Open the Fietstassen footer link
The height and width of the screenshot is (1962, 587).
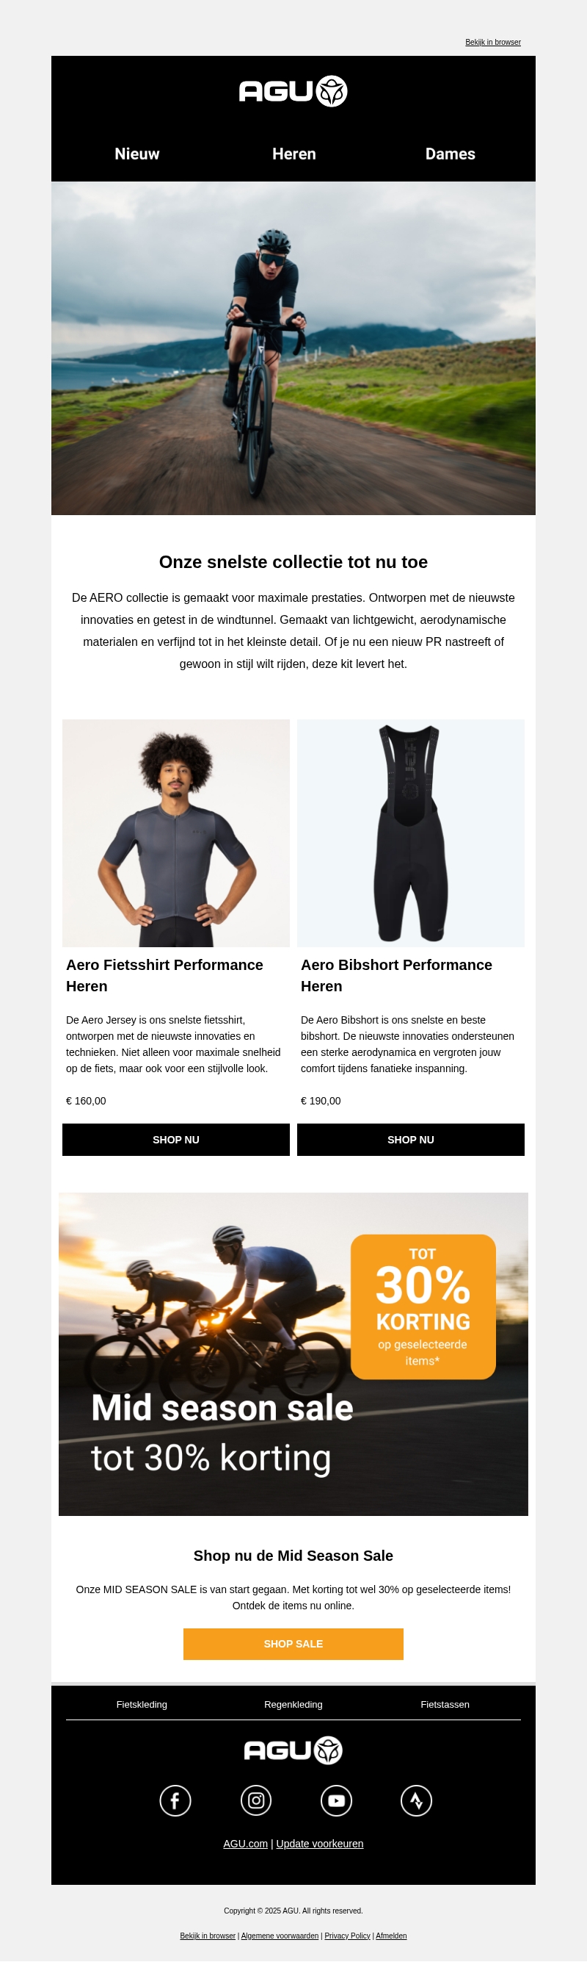pos(445,1704)
